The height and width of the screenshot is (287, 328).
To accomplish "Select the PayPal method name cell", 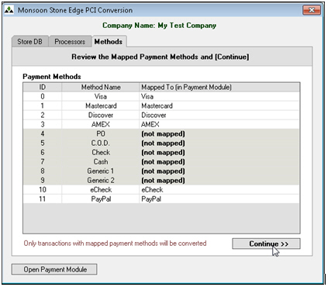I will coord(101,199).
